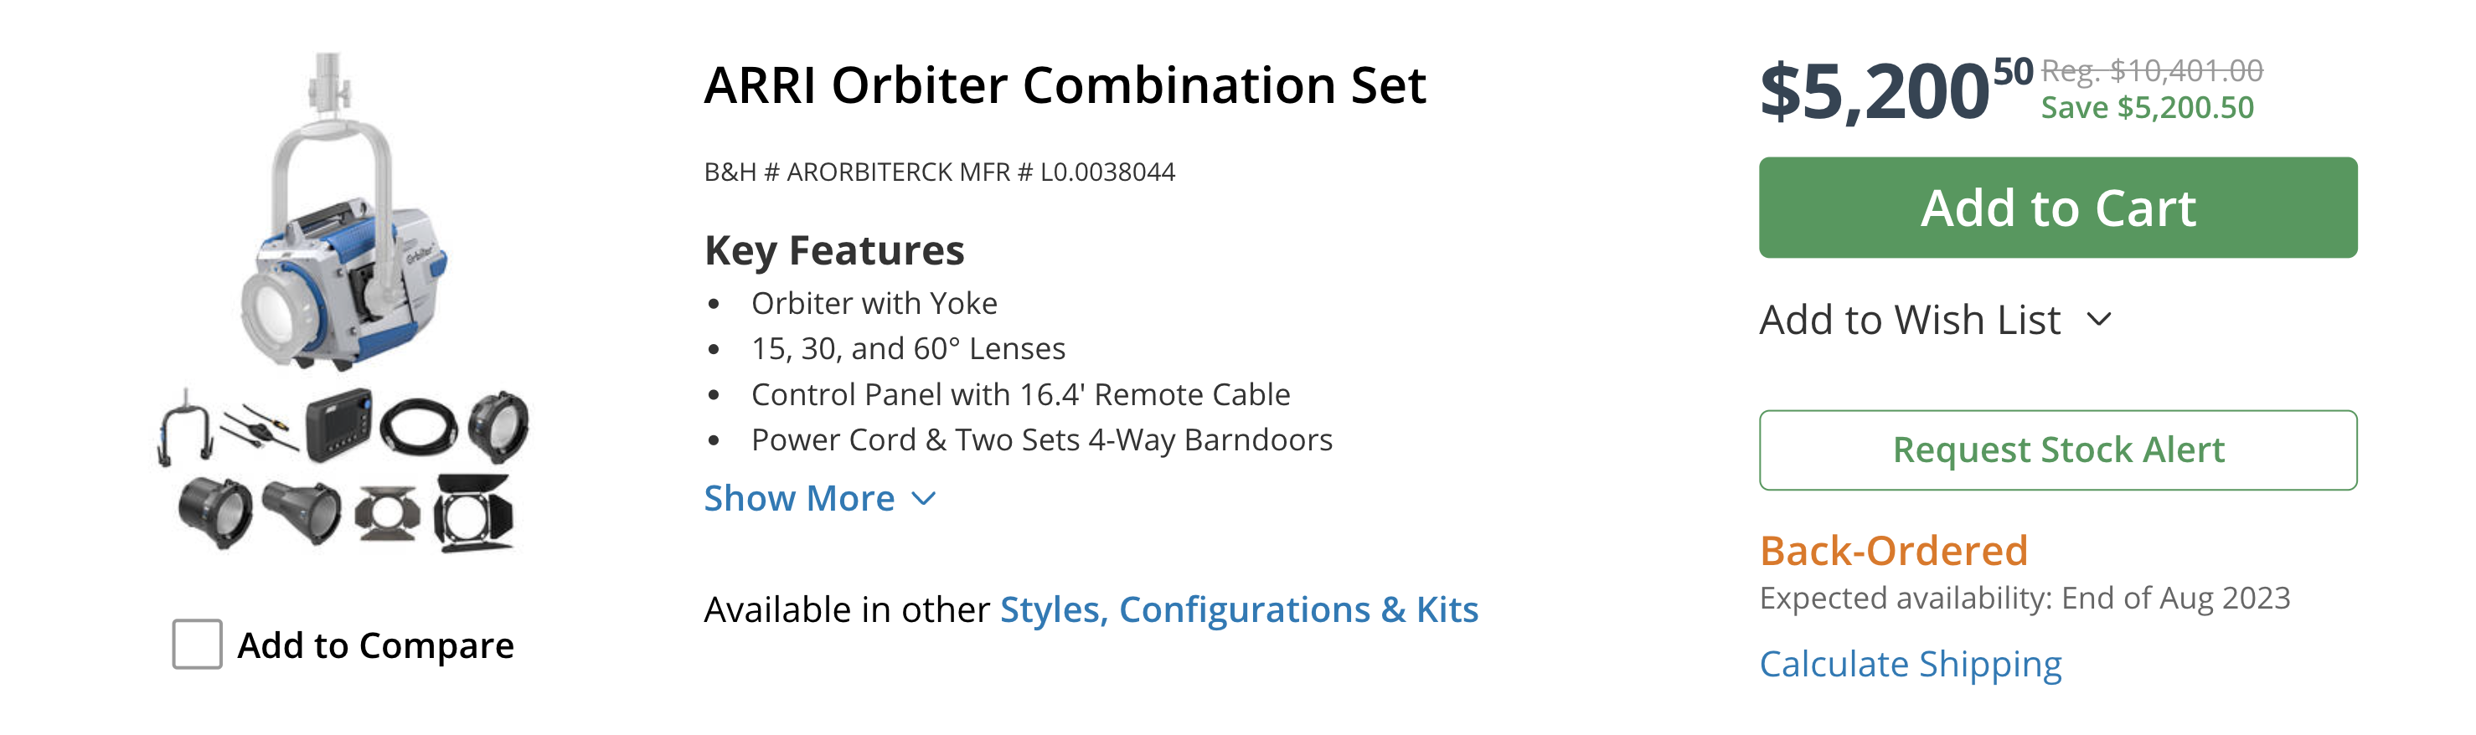Screen dimensions: 2476x735
Task: Click the crossed-out regular price $10,401.00
Action: click(2151, 70)
